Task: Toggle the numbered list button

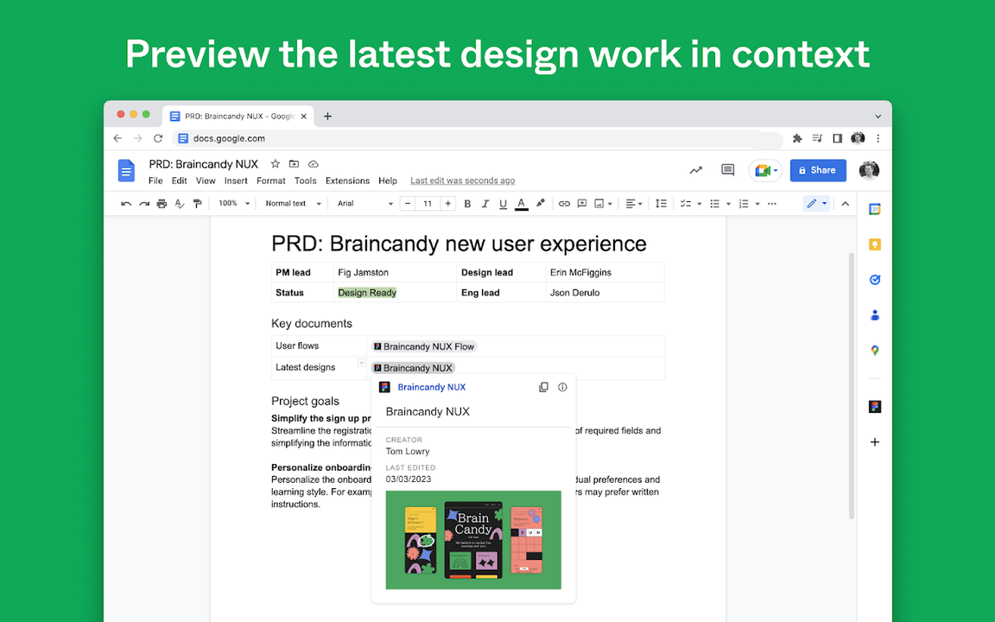Action: pos(744,204)
